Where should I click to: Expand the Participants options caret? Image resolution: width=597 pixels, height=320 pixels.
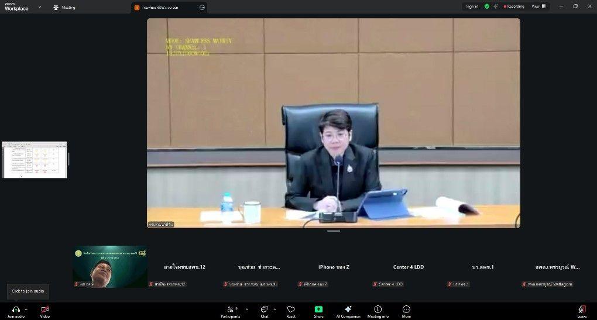pyautogui.click(x=246, y=309)
